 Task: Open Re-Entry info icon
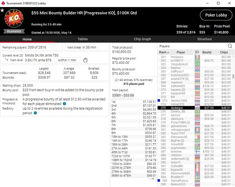(35, 113)
